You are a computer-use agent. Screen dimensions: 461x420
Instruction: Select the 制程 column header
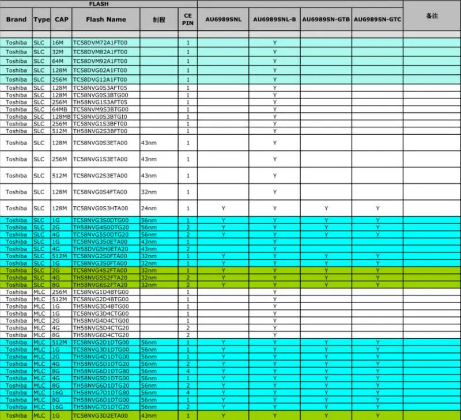[x=159, y=20]
